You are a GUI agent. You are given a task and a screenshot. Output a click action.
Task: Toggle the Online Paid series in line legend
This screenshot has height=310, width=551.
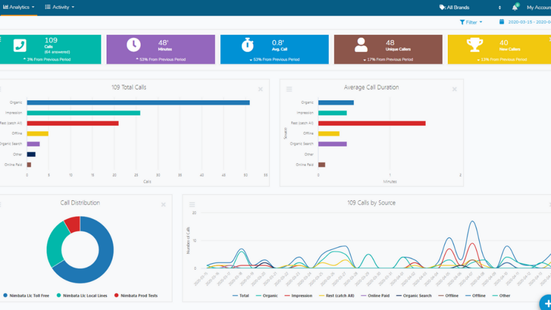pos(375,295)
